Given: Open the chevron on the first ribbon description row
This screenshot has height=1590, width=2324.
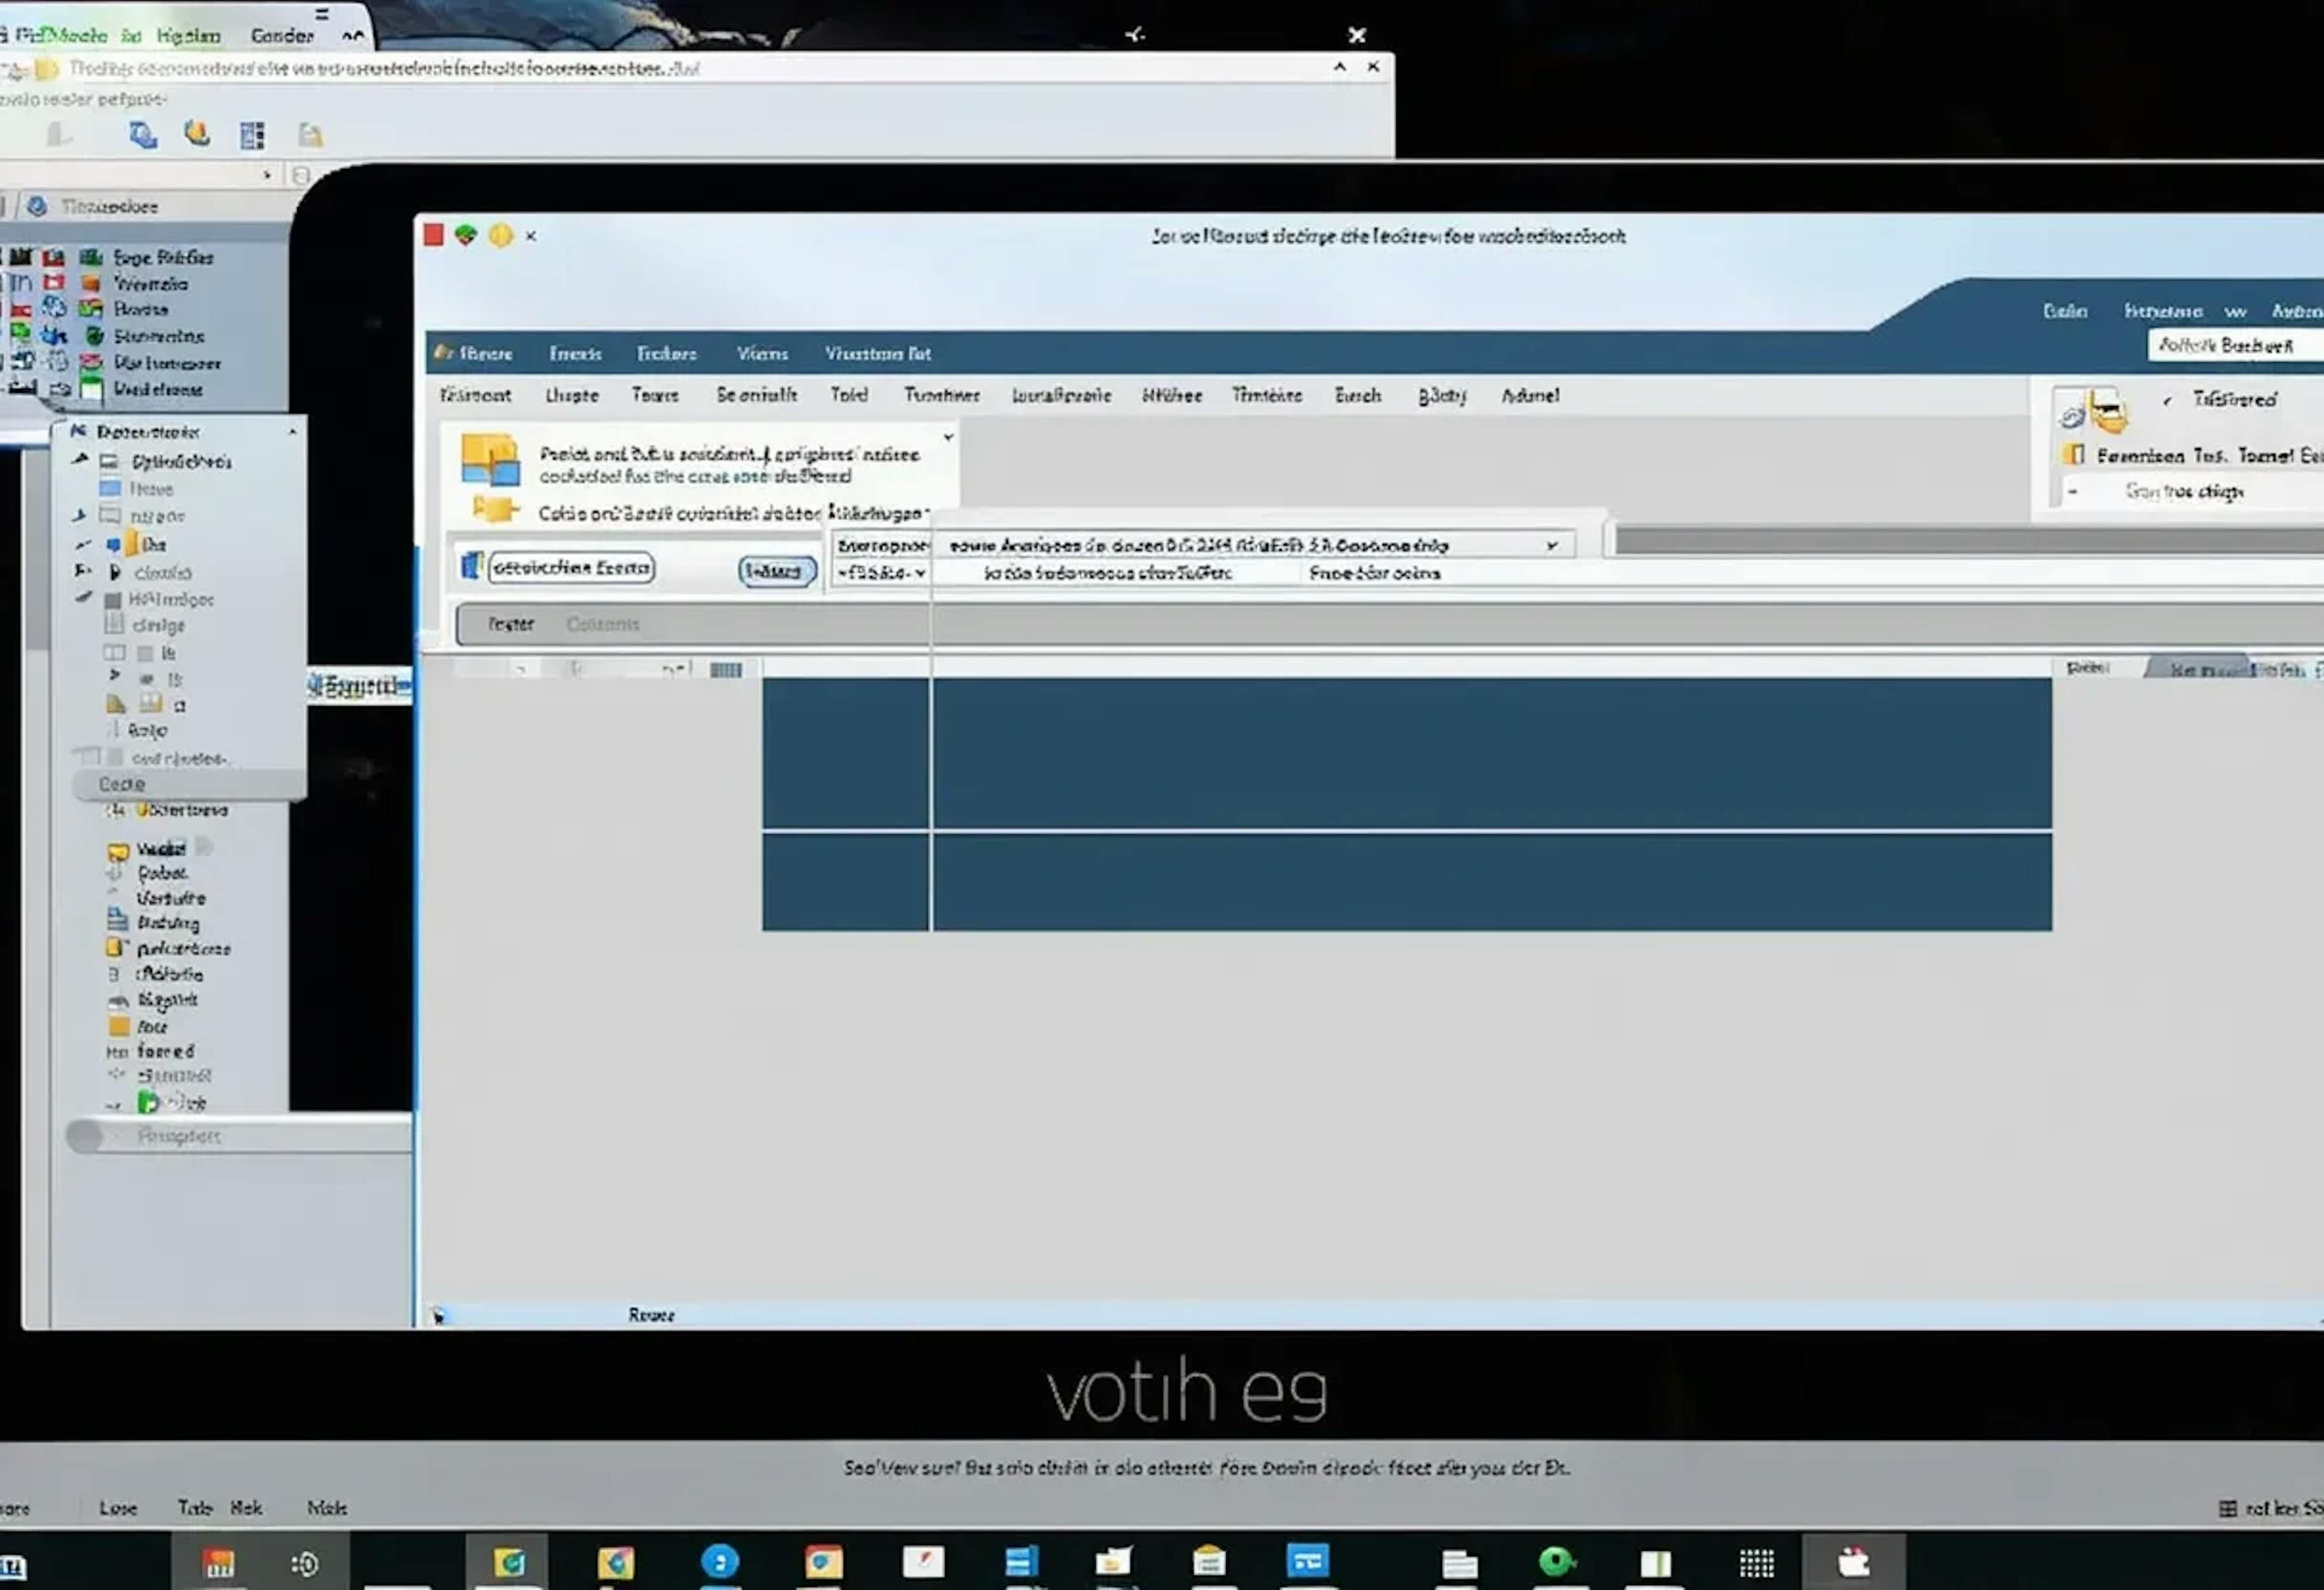Looking at the screenshot, I should point(948,437).
